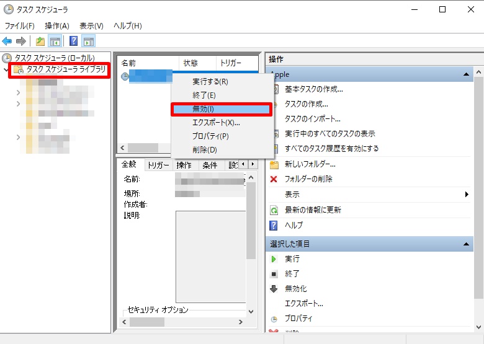
Task: Click タスクのインポート... action link
Action: [312, 119]
